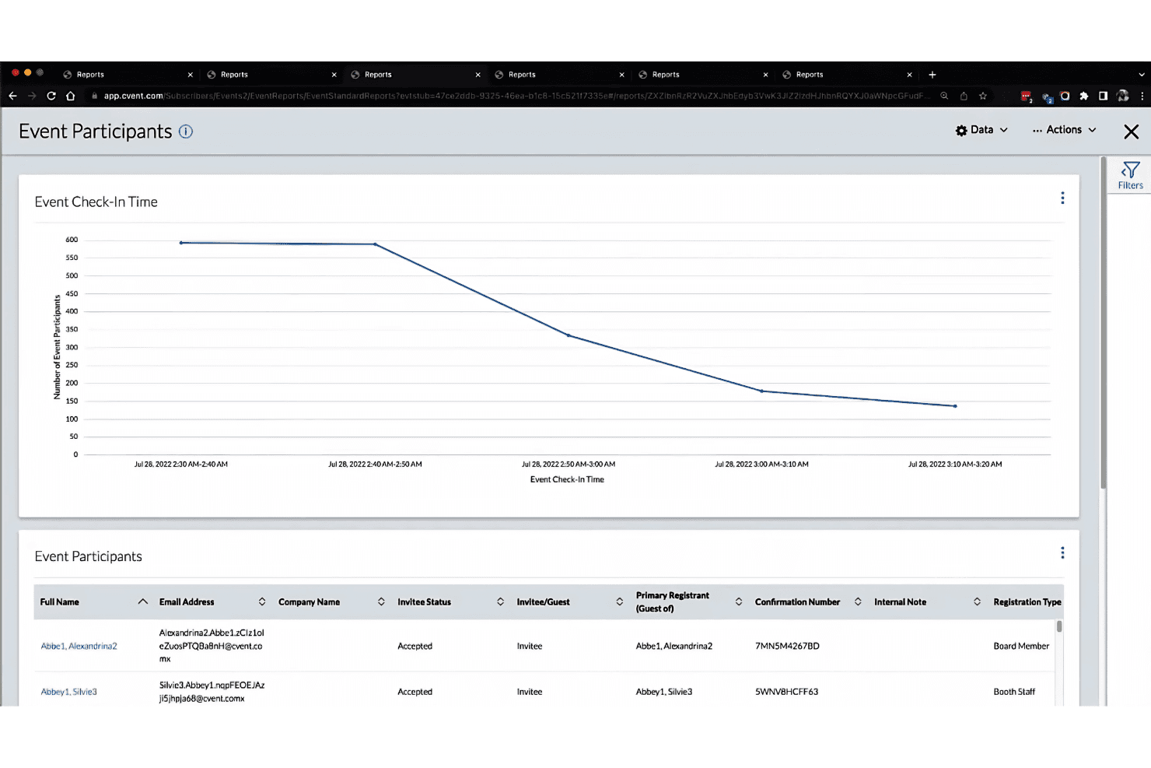Sort the table by Company Name

click(x=381, y=601)
